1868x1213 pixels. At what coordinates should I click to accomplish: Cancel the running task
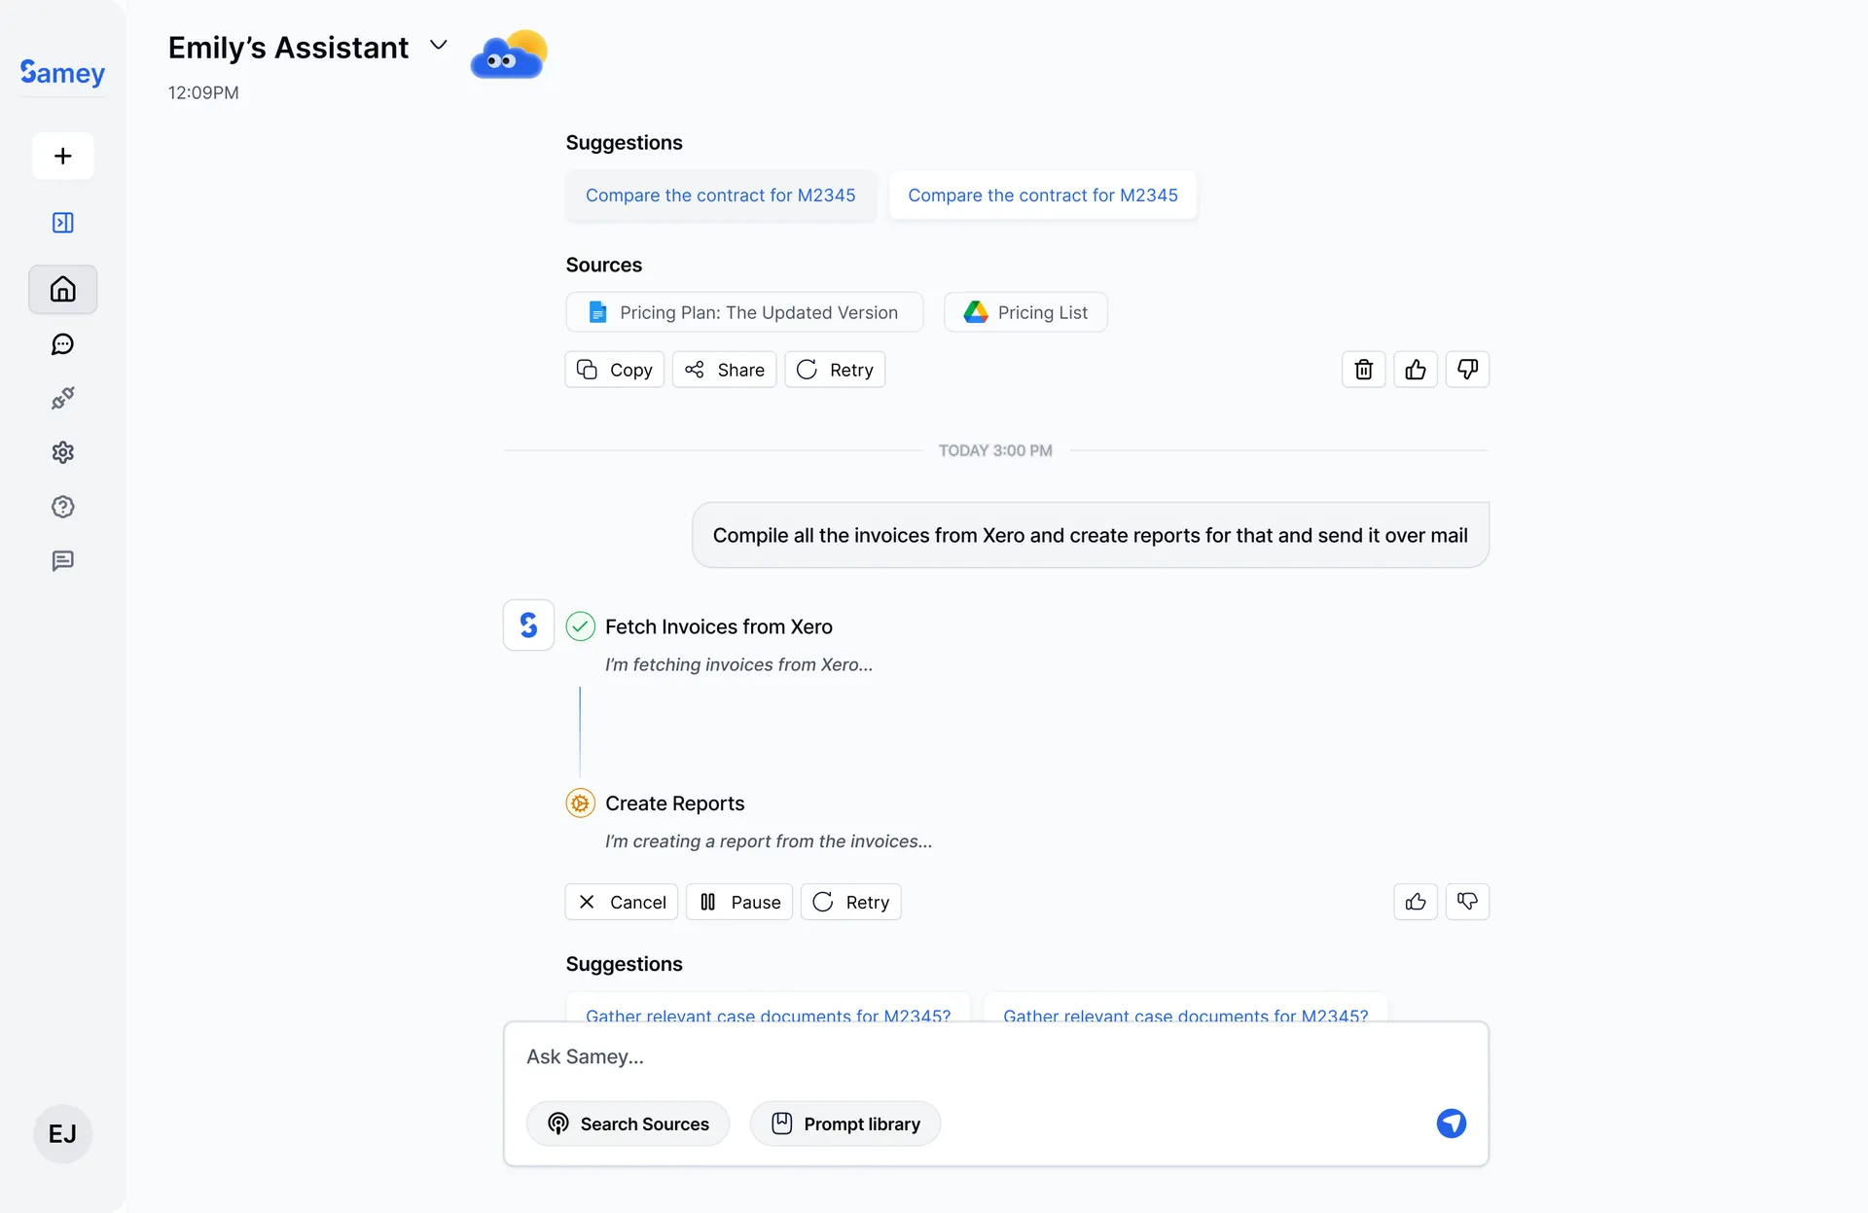(x=621, y=902)
